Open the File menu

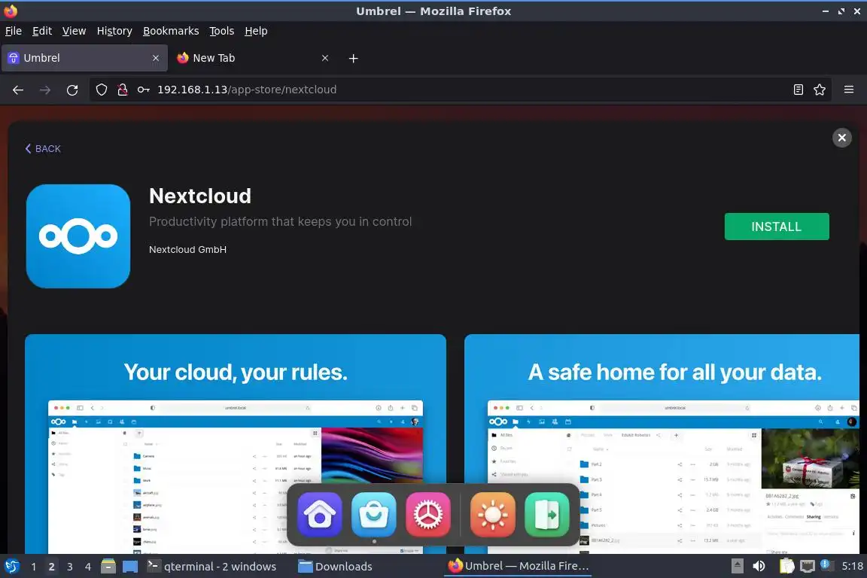point(14,31)
